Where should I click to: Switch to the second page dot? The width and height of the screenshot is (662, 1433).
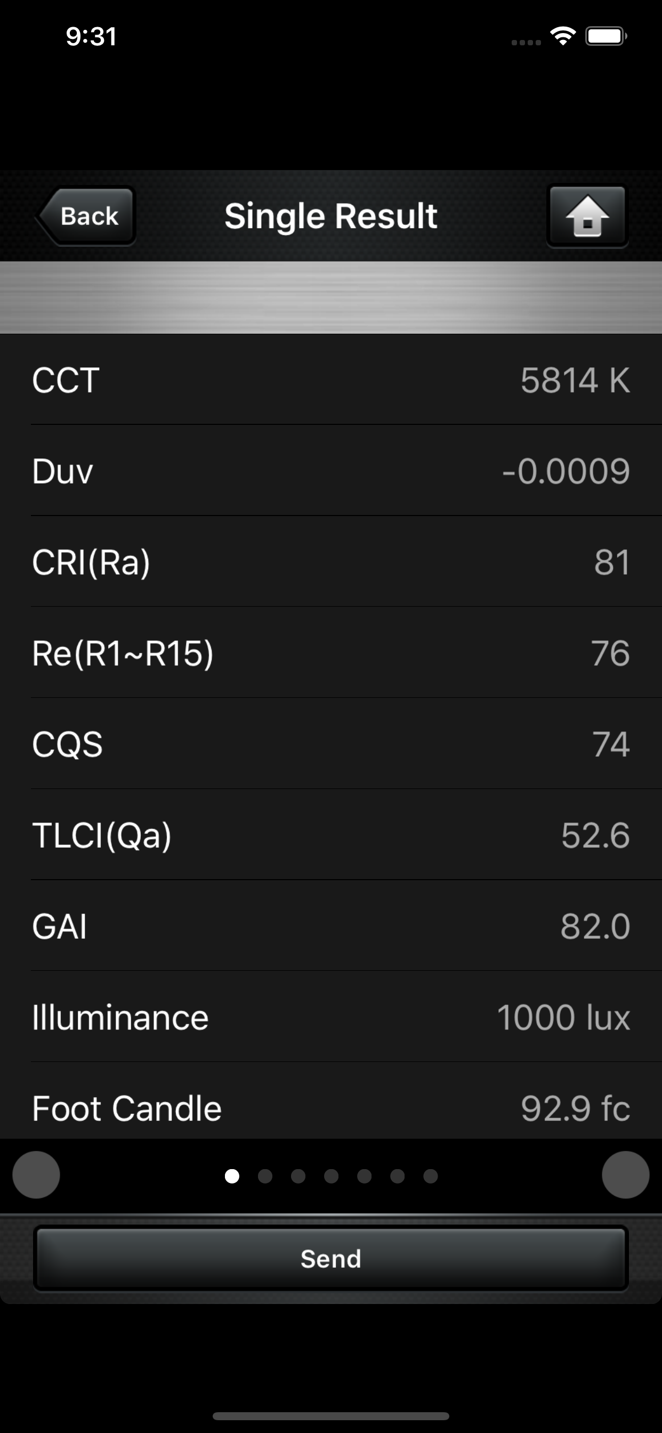[x=265, y=1176]
